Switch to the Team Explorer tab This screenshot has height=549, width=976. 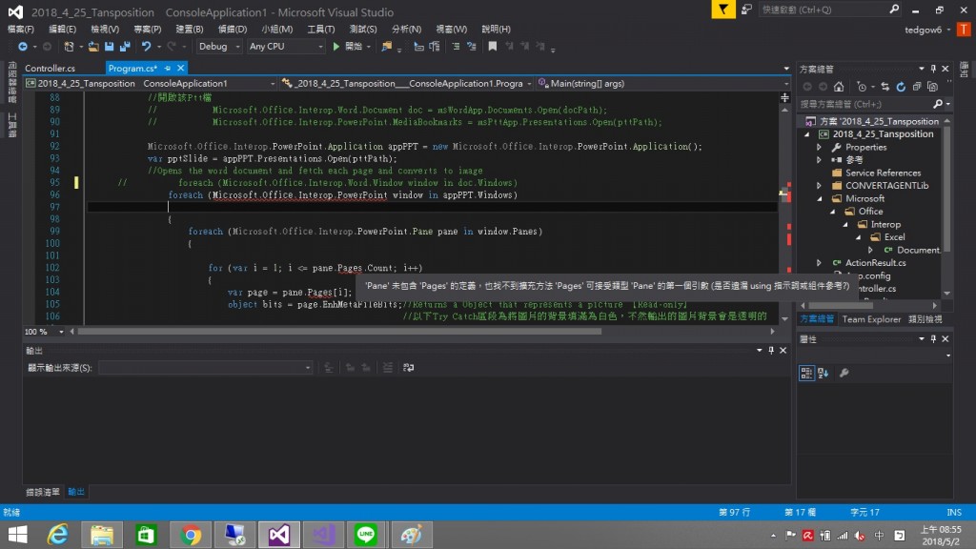click(x=871, y=319)
